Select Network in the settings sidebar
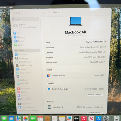This screenshot has height=121, width=121. 19,41
